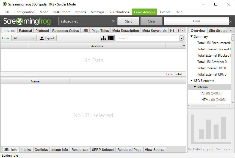Click the overview vertical scrollbar down arrow
Viewport: 235px width, 158px height.
[x=233, y=102]
